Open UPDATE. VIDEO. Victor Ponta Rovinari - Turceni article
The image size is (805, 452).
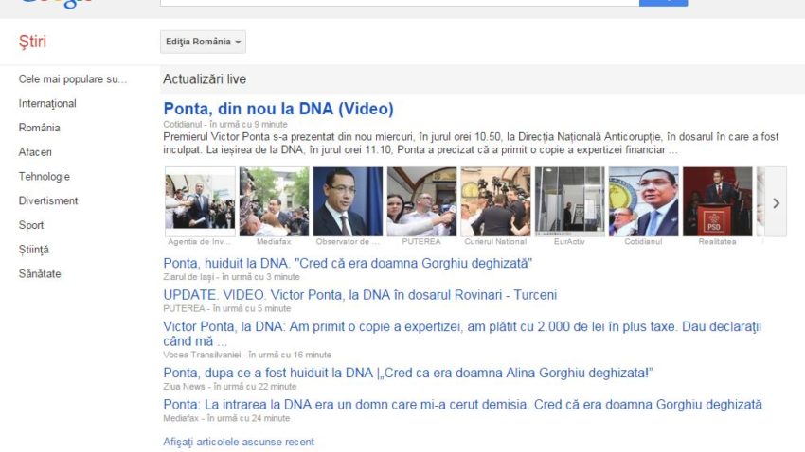360,295
